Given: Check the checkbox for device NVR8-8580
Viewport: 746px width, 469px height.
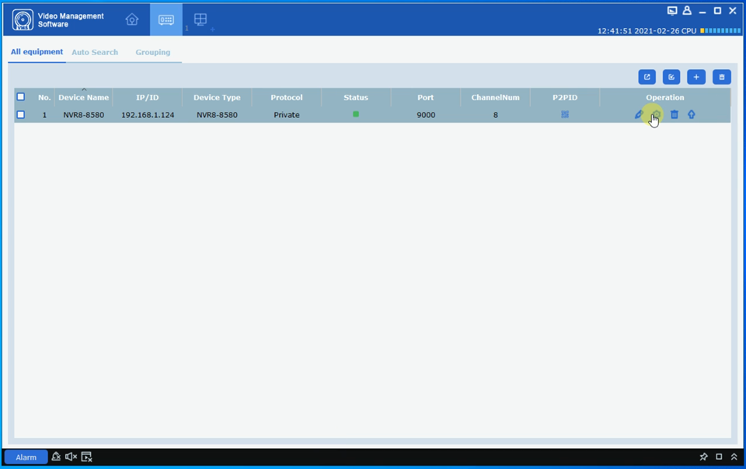Looking at the screenshot, I should (20, 114).
